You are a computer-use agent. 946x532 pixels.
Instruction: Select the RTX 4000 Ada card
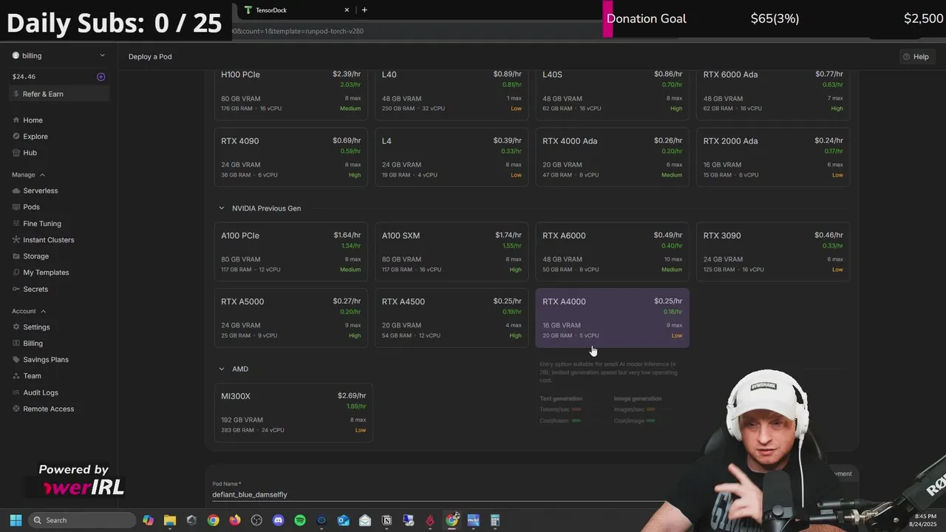pyautogui.click(x=613, y=157)
